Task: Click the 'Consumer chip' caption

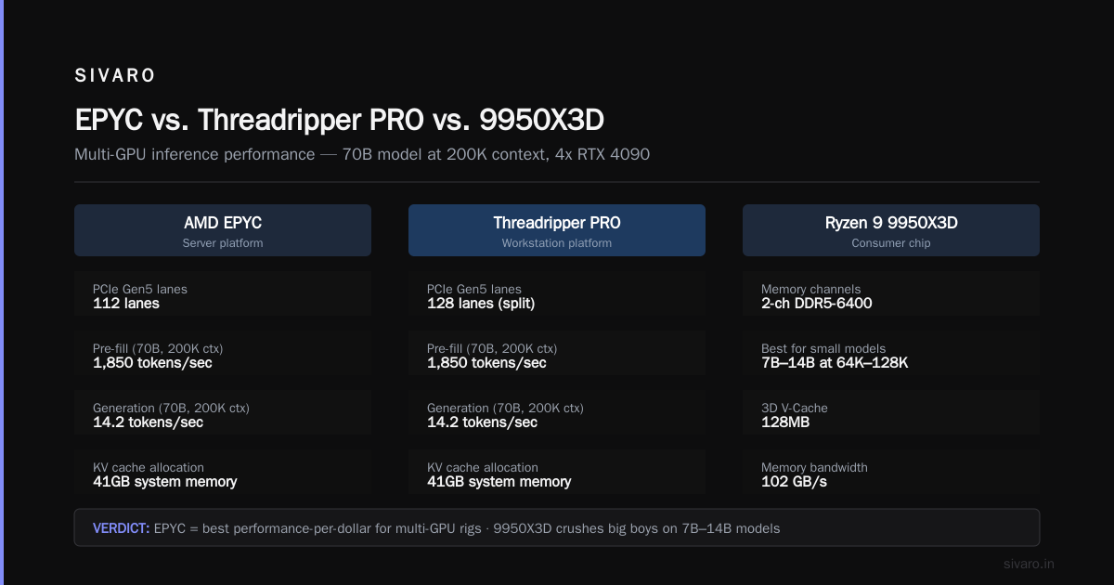Action: point(891,243)
